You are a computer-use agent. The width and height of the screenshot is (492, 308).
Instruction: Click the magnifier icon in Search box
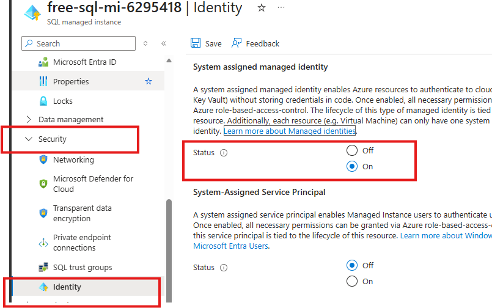tap(29, 43)
